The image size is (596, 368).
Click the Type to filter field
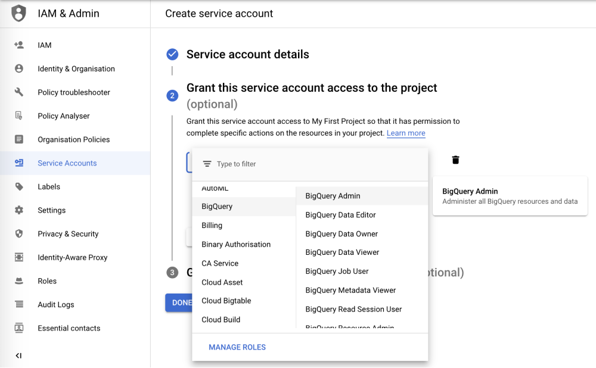point(316,164)
